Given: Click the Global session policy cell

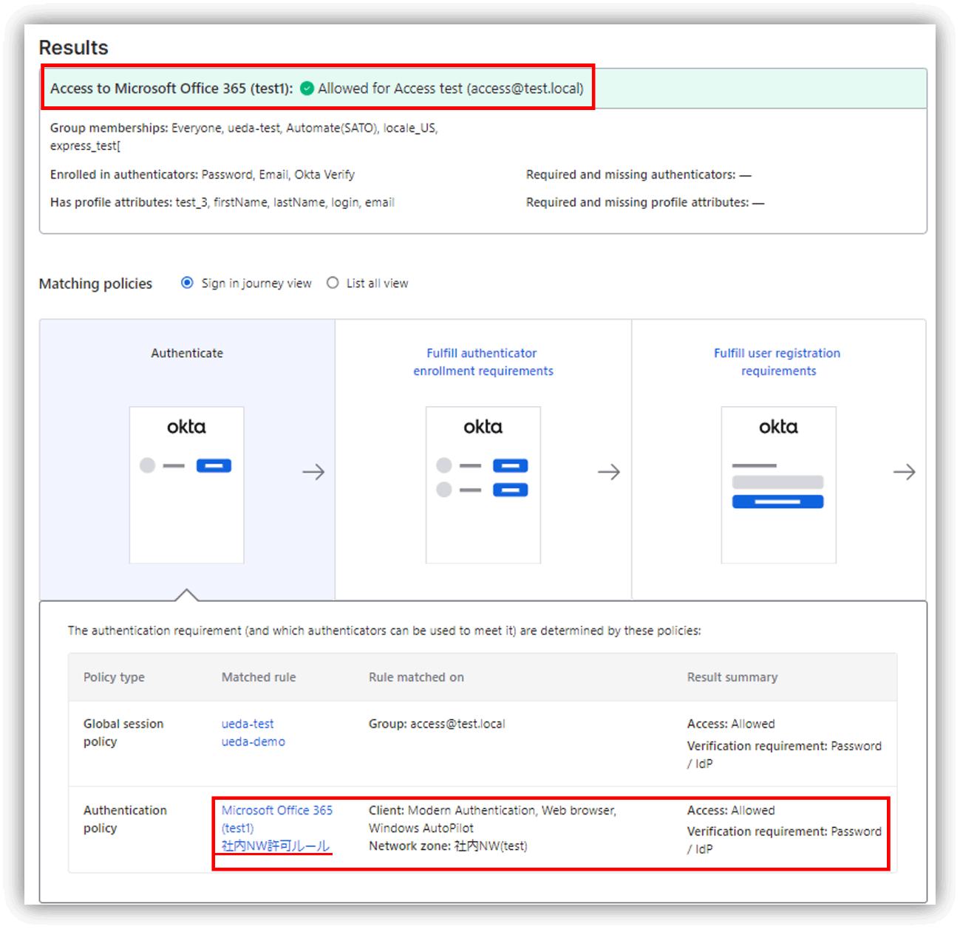Looking at the screenshot, I should pyautogui.click(x=123, y=733).
